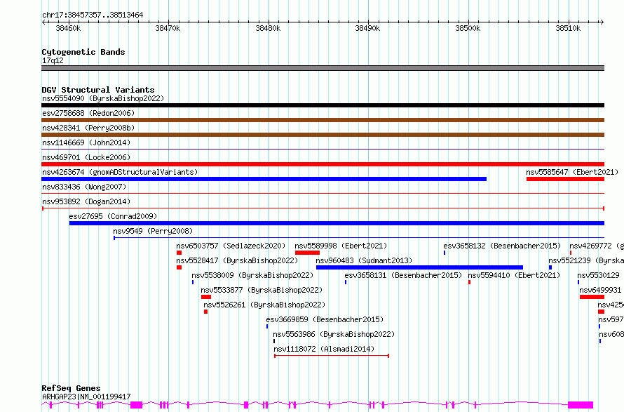The image size is (624, 412).
Task: Click the red nsv5585647 variant bar
Action: [566, 179]
